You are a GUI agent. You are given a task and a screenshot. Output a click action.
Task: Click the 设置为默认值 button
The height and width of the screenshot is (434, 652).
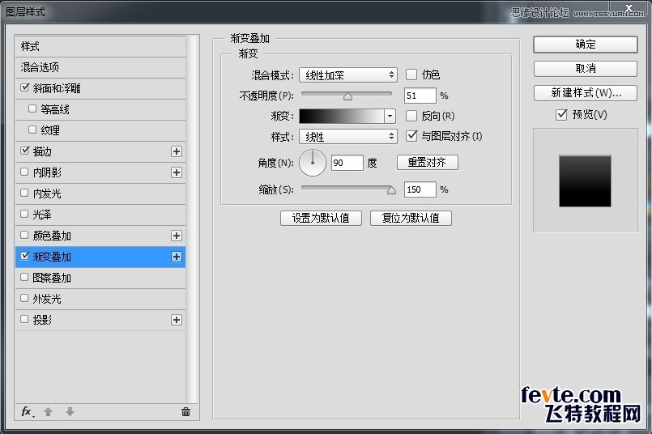pyautogui.click(x=321, y=218)
